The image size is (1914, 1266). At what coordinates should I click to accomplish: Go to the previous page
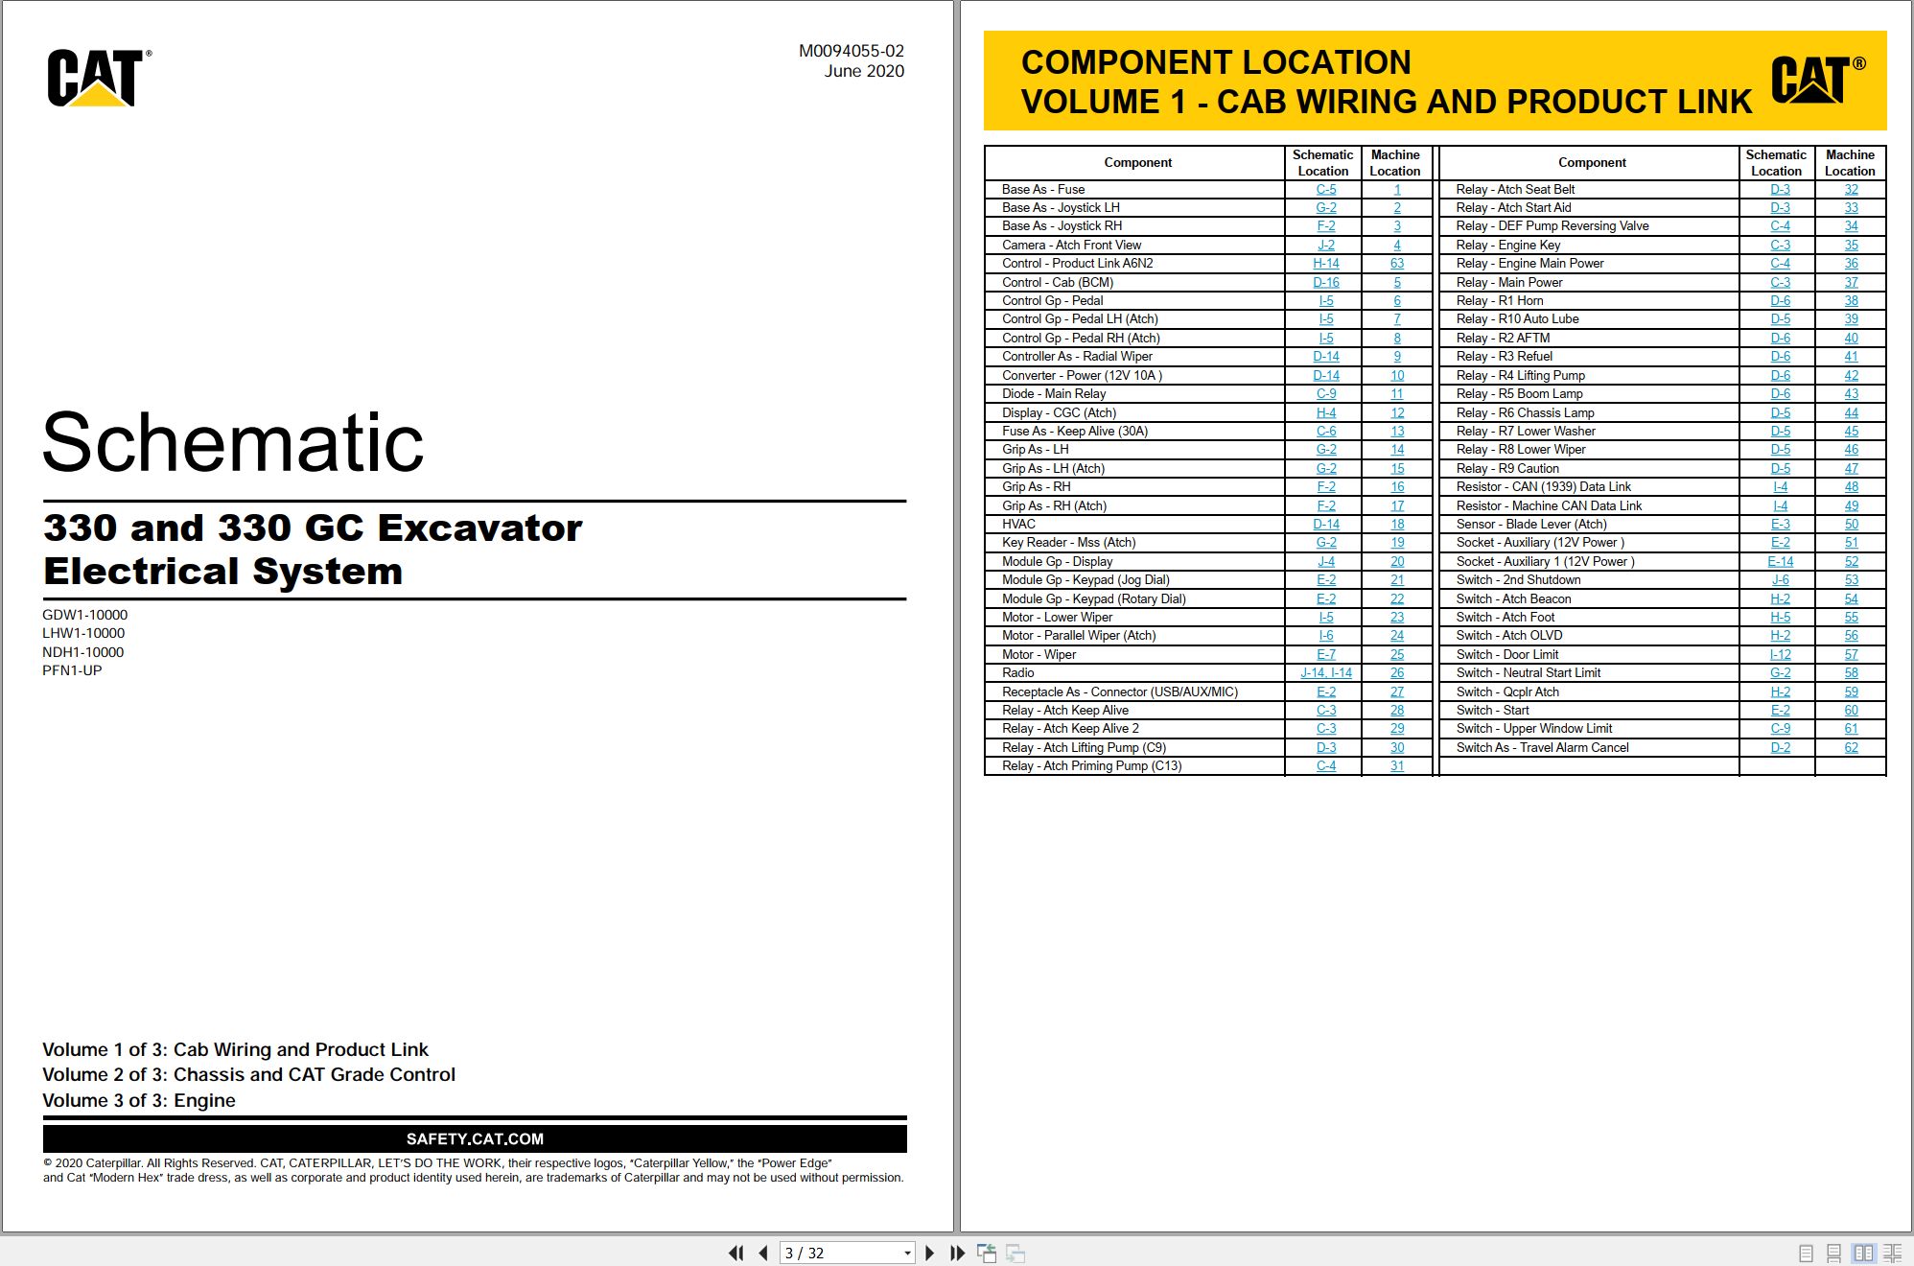pos(763,1253)
